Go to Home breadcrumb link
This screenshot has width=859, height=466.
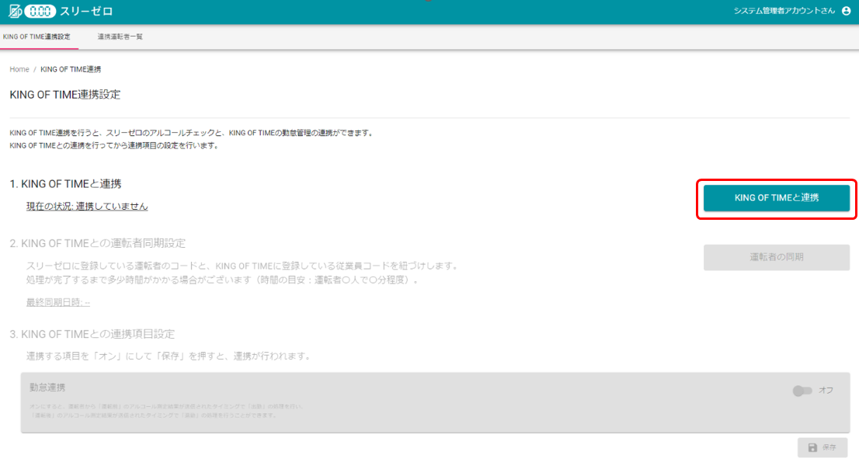click(x=19, y=69)
